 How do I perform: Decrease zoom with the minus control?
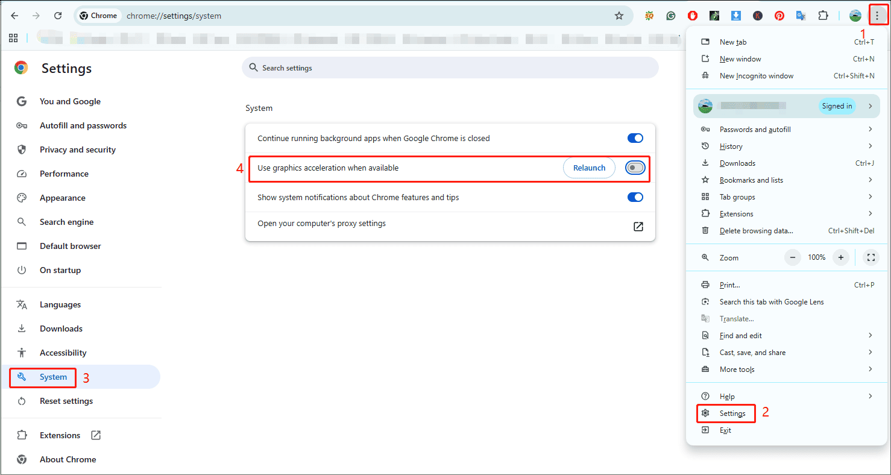[792, 257]
